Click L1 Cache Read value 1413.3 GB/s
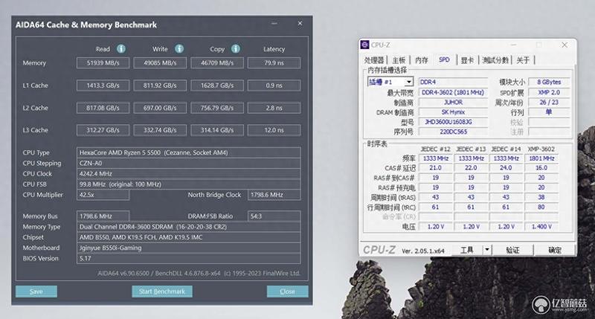The width and height of the screenshot is (595, 319). click(x=103, y=86)
